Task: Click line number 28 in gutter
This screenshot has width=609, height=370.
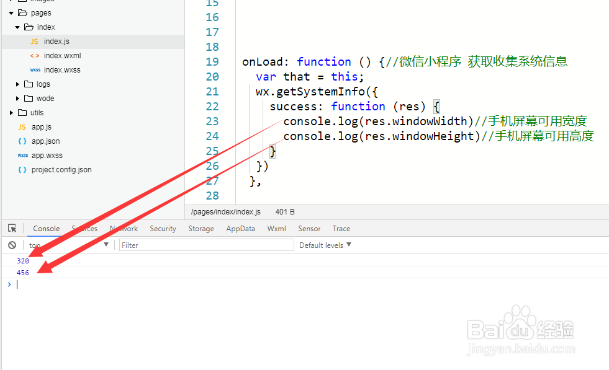Action: (x=212, y=196)
